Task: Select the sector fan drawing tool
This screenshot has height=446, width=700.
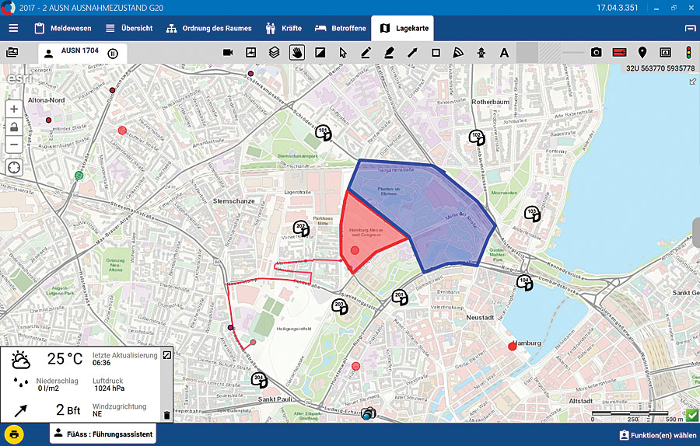Action: point(458,53)
